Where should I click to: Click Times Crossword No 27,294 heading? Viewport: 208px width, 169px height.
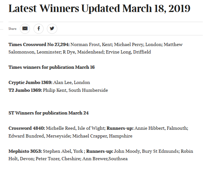point(39,44)
